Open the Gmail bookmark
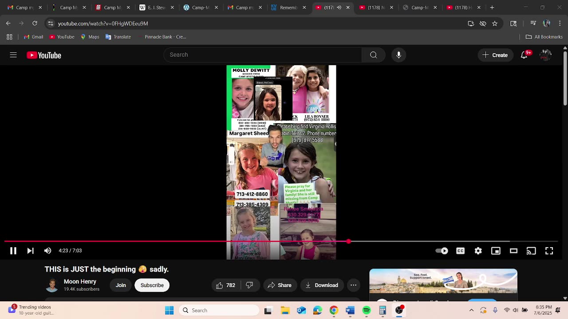This screenshot has width=568, height=319. [34, 37]
